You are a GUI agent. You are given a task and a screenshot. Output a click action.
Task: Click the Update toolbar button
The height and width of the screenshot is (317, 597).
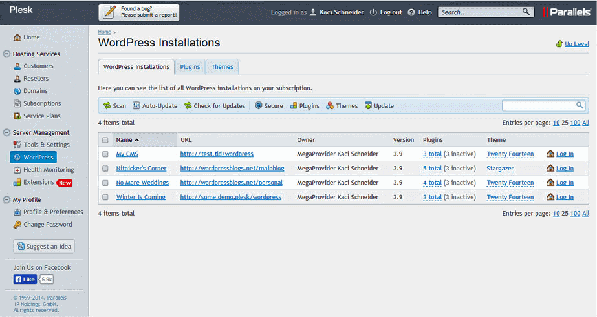pos(379,106)
